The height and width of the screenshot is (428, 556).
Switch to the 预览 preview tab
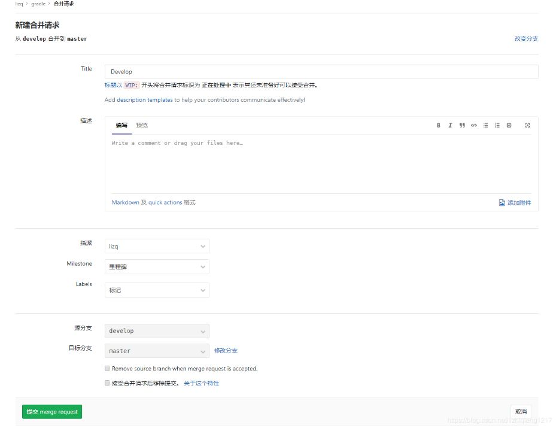click(142, 125)
